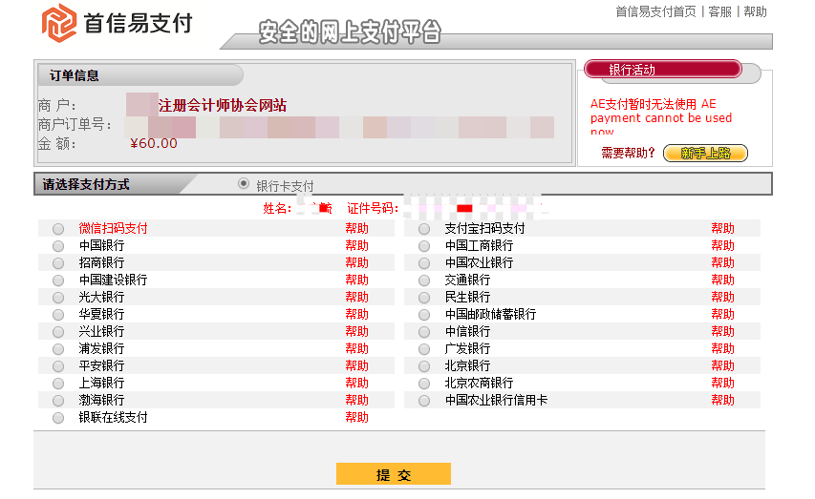Select 交通银行 radio button
Viewport: 815px width, 499px height.
[x=424, y=281]
